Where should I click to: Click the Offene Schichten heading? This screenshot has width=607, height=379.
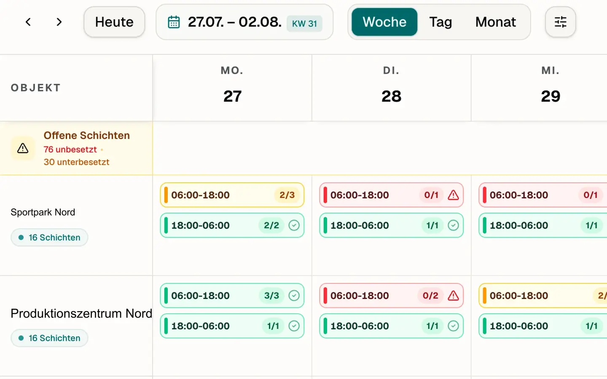tap(87, 136)
